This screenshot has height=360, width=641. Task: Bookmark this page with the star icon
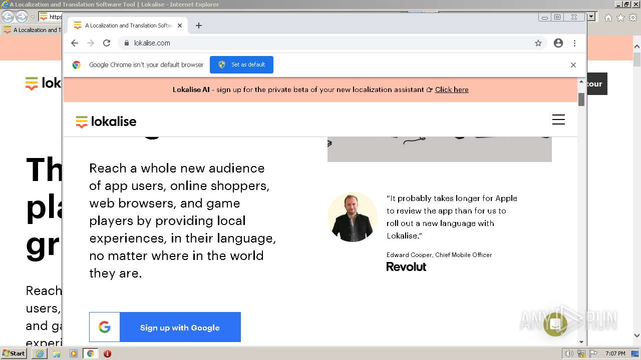(538, 43)
